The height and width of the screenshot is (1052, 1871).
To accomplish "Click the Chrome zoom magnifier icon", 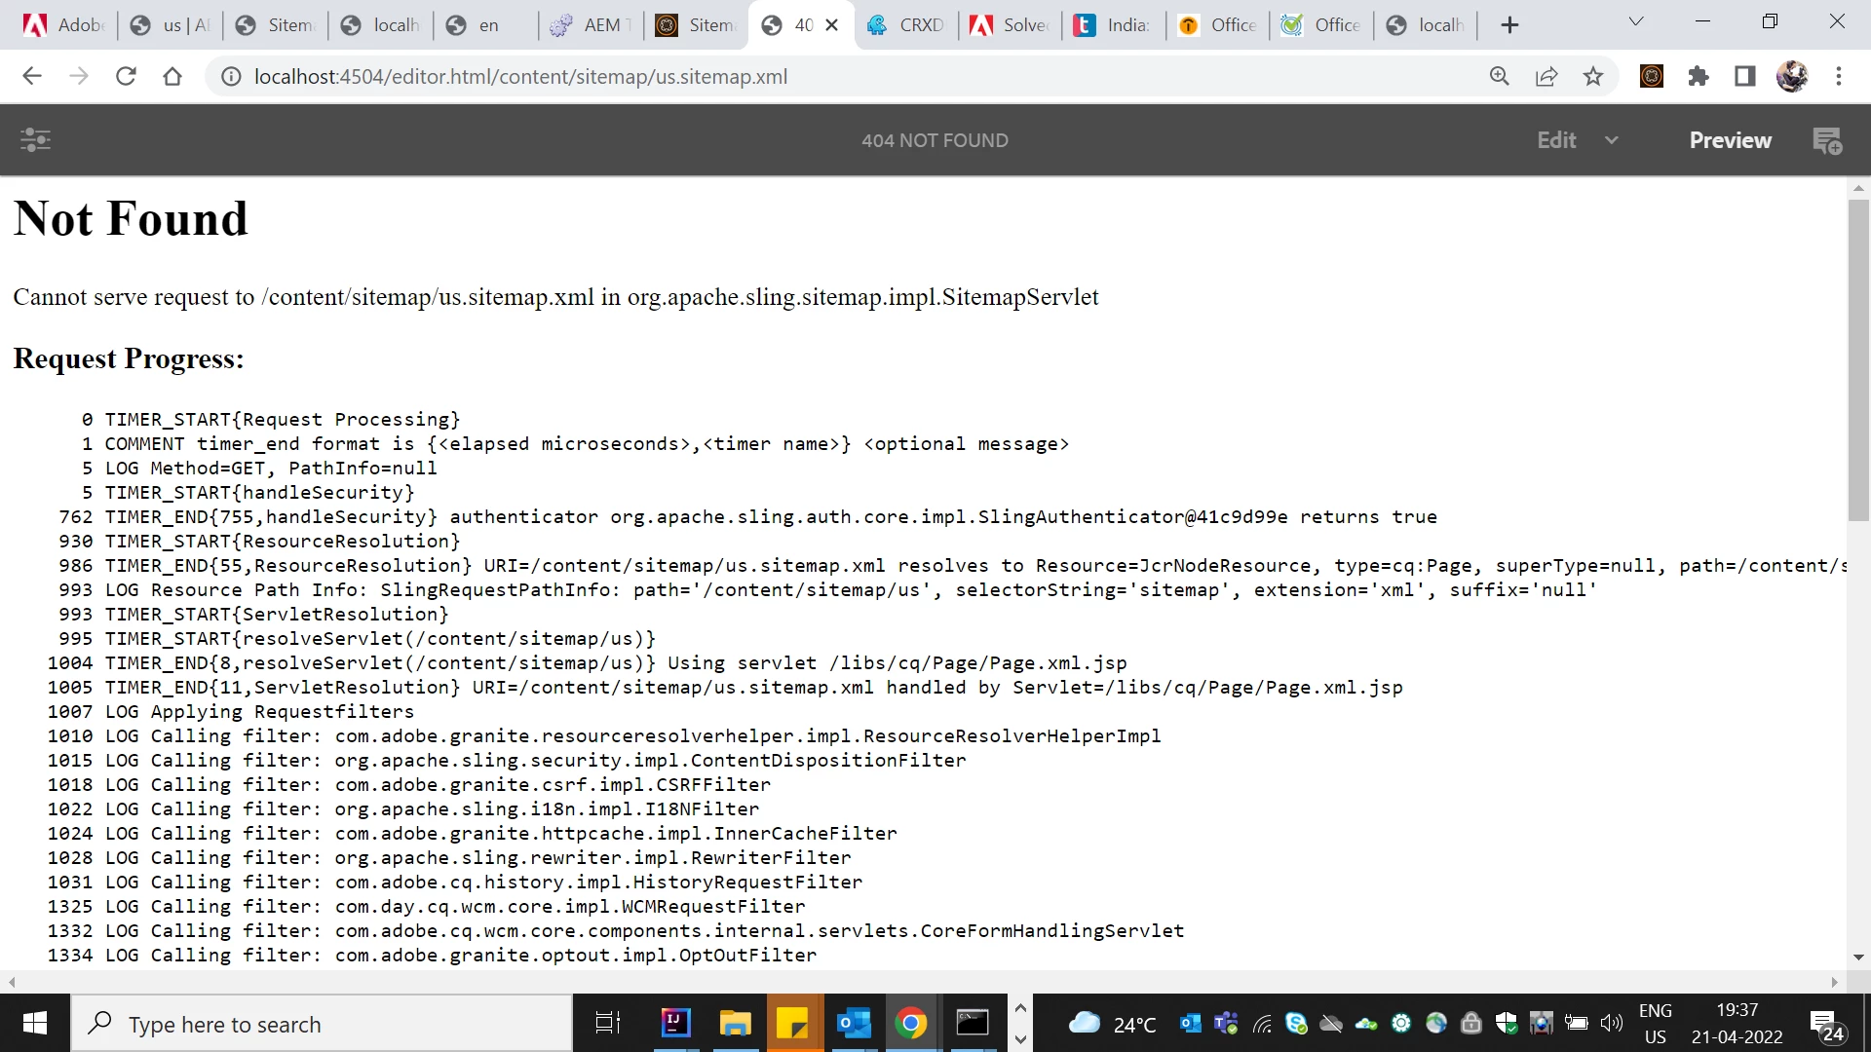I will tap(1500, 76).
